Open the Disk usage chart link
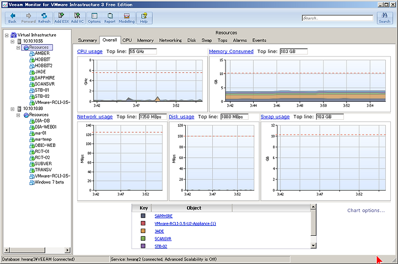 [181, 117]
